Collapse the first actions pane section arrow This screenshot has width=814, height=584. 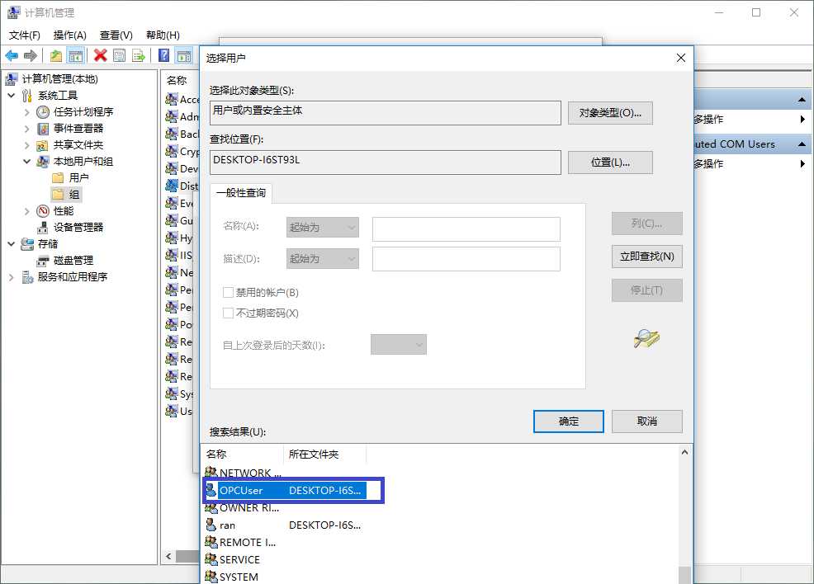pyautogui.click(x=802, y=100)
